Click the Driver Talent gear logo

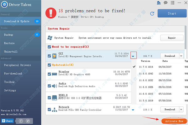4,5
